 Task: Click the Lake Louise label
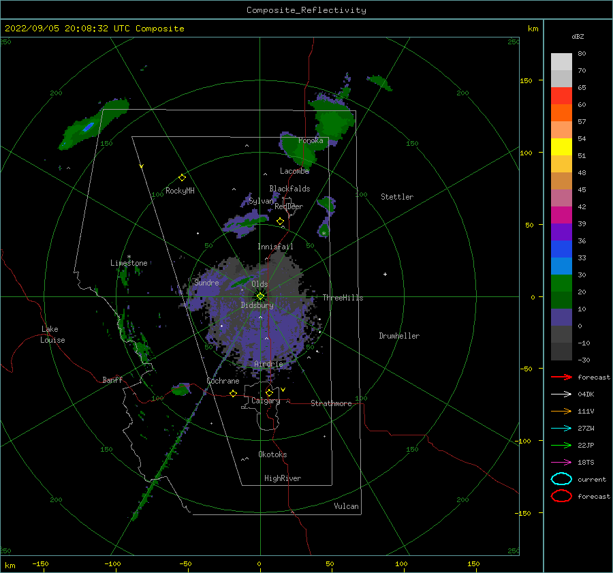pyautogui.click(x=52, y=335)
